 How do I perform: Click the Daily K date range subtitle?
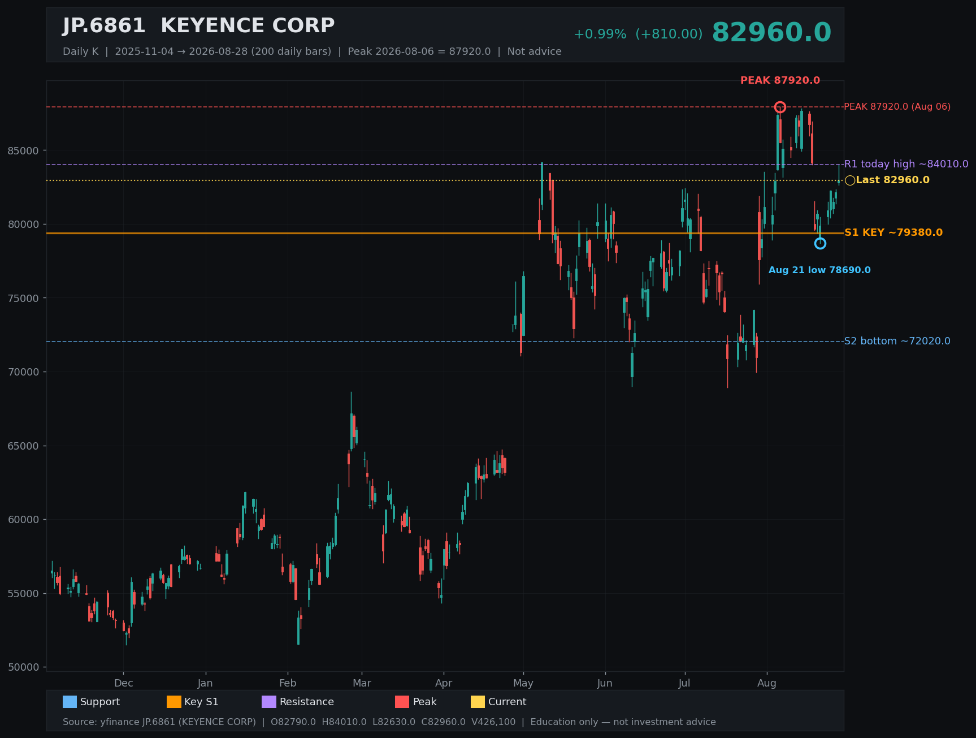pos(312,51)
